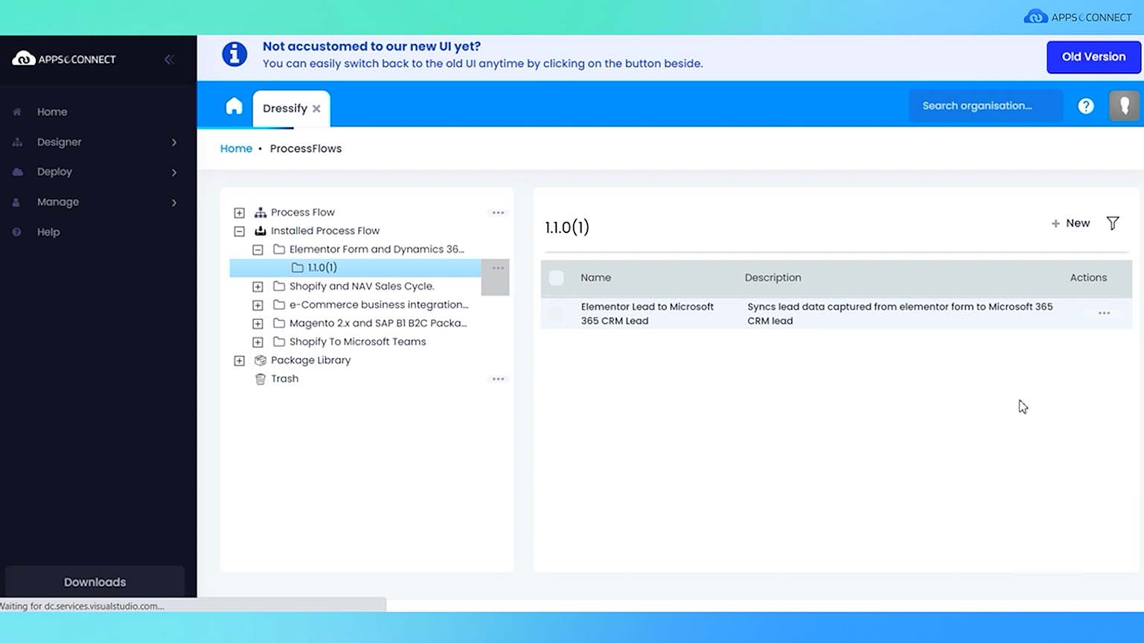Open the user profile avatar
1144x643 pixels.
[x=1125, y=106]
